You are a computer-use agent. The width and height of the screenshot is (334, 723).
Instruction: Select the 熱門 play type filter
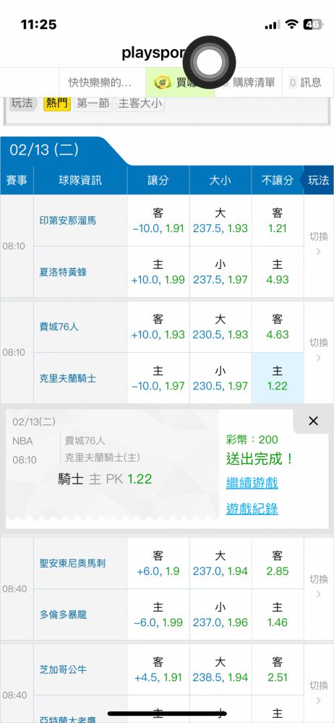point(57,103)
